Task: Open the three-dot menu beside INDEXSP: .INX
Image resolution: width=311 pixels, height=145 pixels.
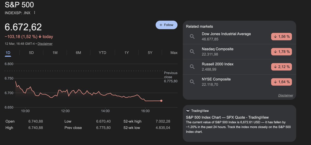Action: tap(34, 13)
